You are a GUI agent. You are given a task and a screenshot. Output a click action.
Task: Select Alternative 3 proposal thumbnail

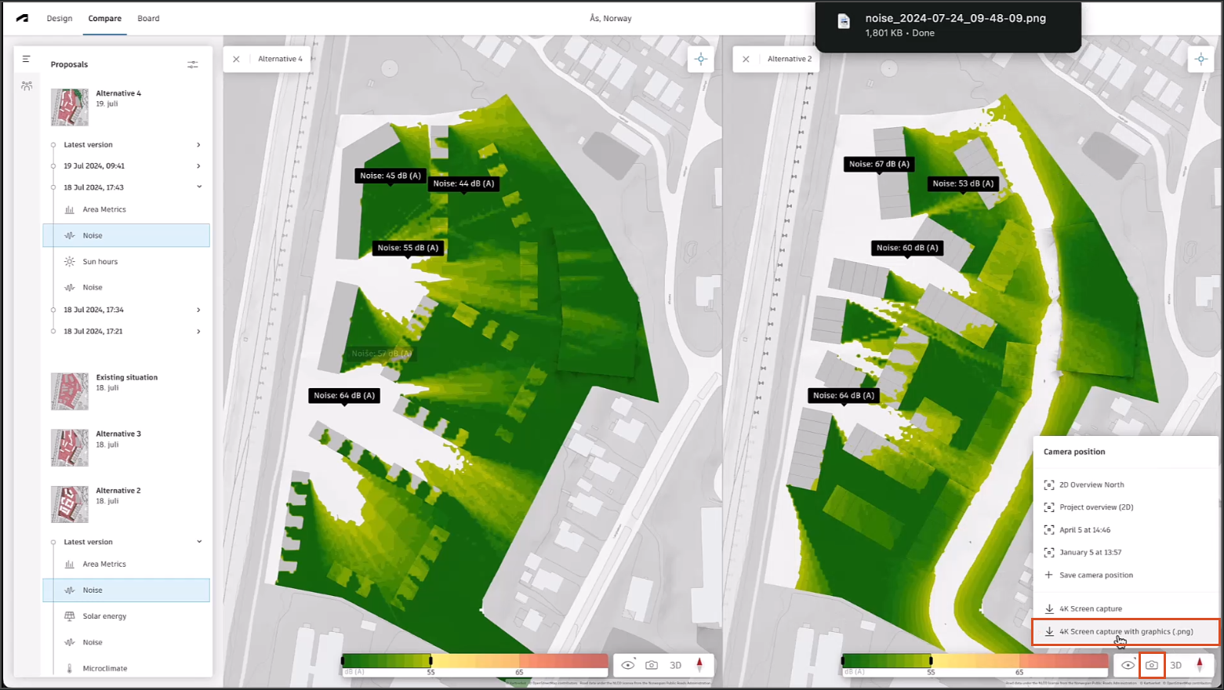pyautogui.click(x=70, y=448)
